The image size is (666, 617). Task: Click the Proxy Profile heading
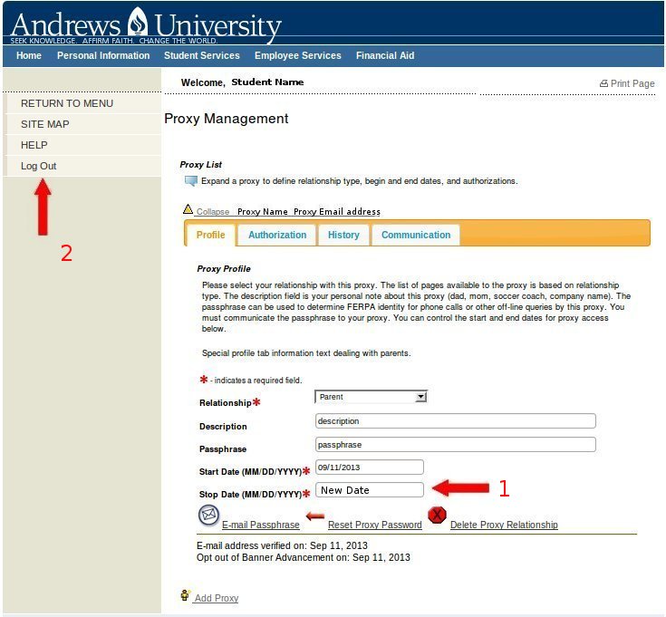(x=224, y=269)
